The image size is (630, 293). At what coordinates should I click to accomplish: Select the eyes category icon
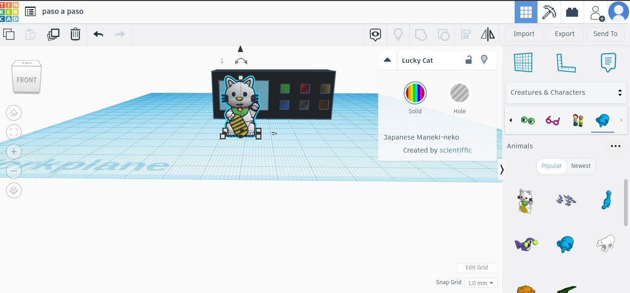point(528,121)
